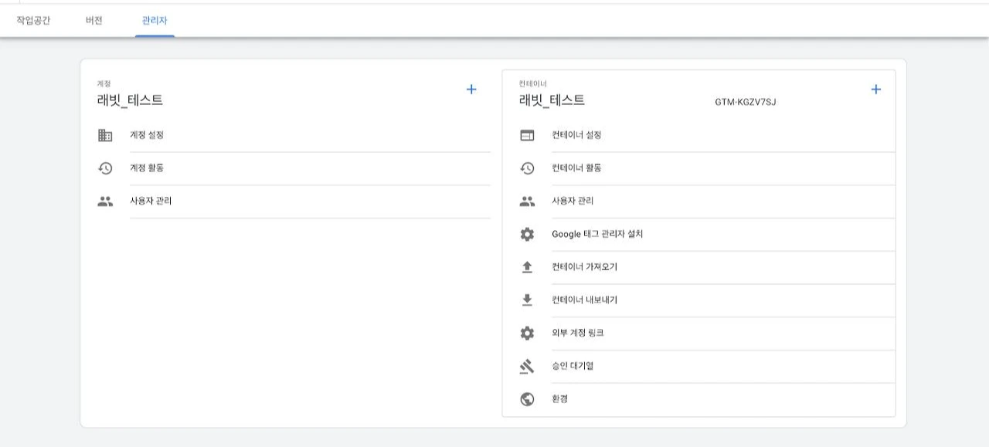Viewport: 989px width, 447px height.
Task: Open container-level 사용자 관리 link
Action: tap(573, 201)
